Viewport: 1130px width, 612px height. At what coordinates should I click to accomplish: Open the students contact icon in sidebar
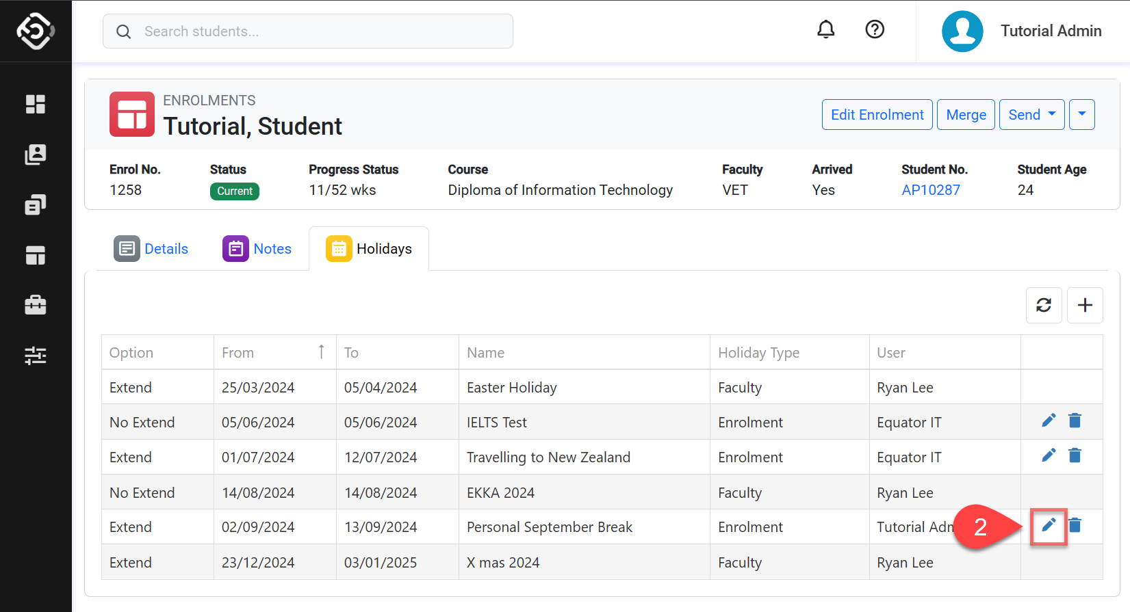tap(36, 155)
